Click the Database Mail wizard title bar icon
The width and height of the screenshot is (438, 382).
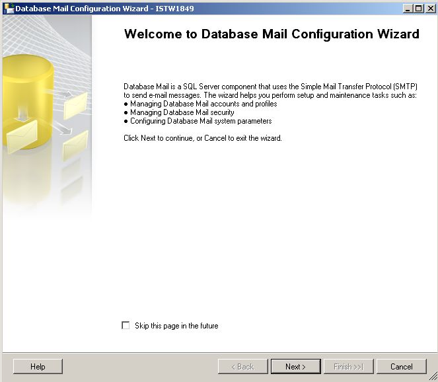9,9
